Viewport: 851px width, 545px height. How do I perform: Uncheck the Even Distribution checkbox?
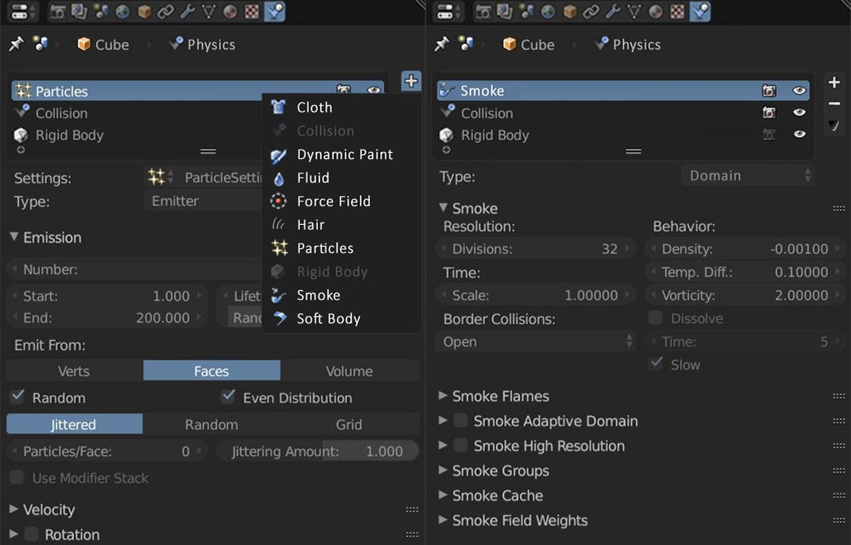(228, 397)
